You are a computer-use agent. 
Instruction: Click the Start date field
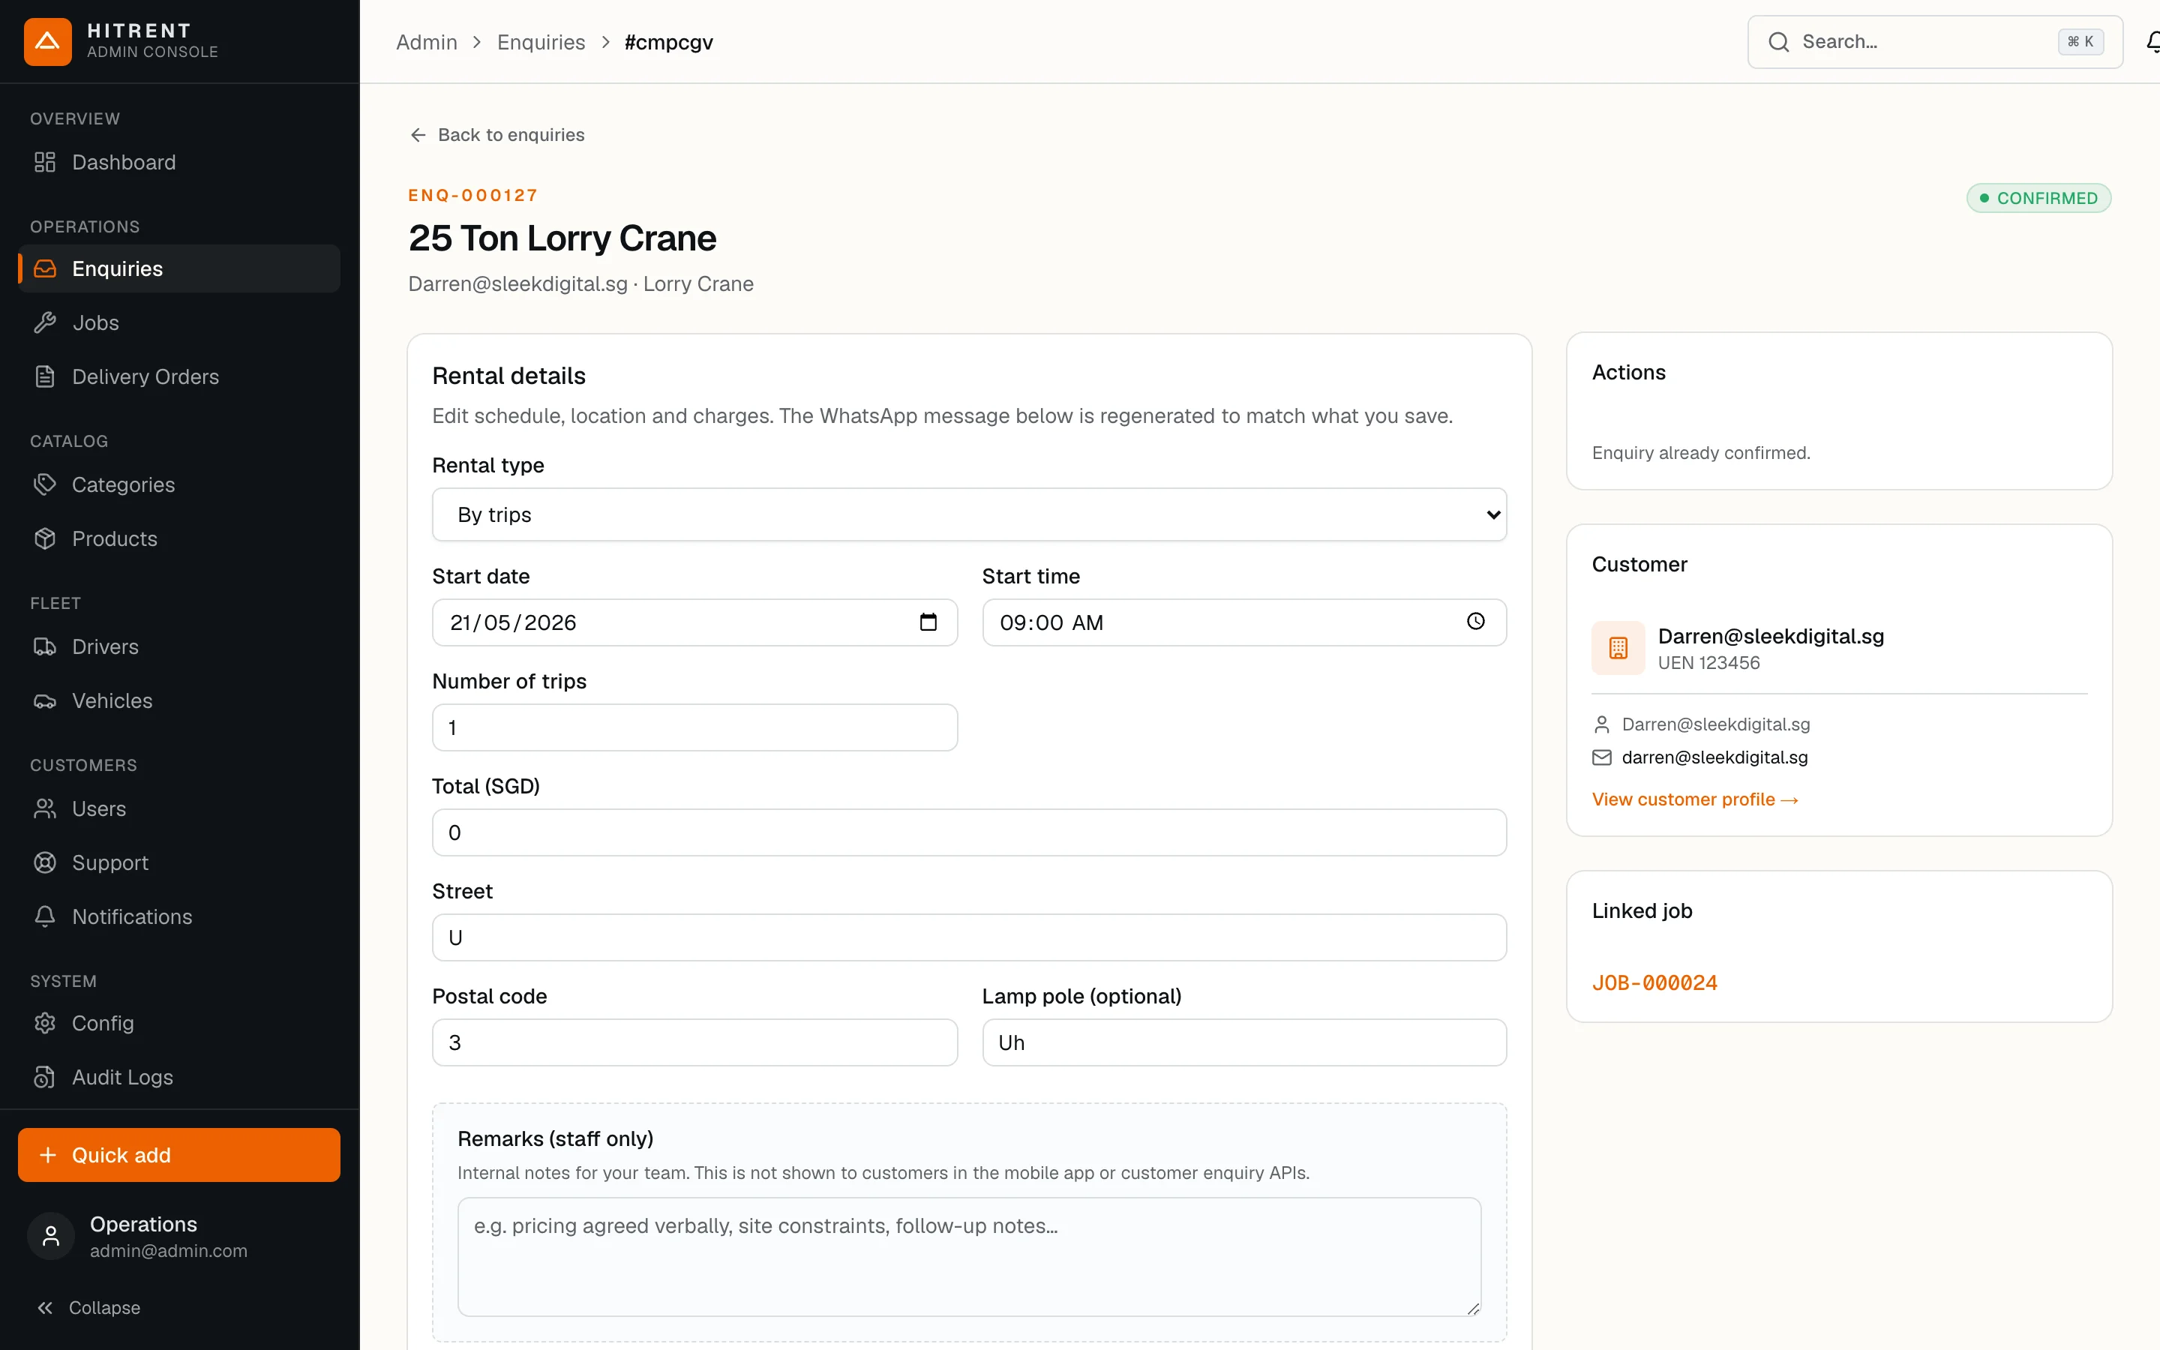[694, 622]
